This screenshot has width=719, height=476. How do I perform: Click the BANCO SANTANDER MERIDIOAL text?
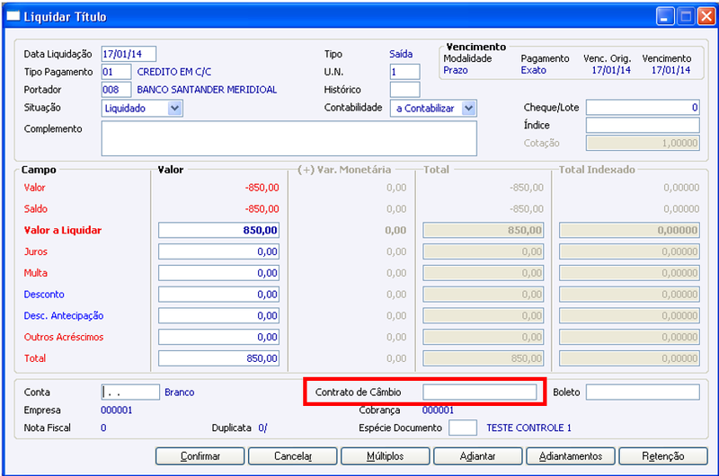pos(207,90)
